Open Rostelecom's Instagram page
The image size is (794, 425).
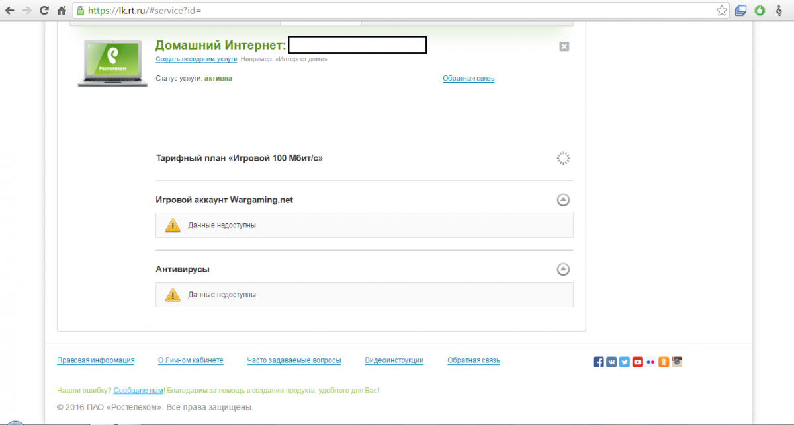coord(677,362)
